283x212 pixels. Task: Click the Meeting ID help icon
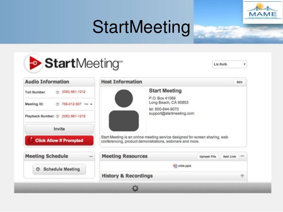(57, 104)
